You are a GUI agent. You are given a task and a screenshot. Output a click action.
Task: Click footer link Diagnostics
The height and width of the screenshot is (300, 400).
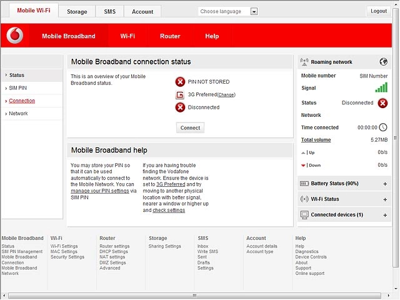(x=307, y=251)
